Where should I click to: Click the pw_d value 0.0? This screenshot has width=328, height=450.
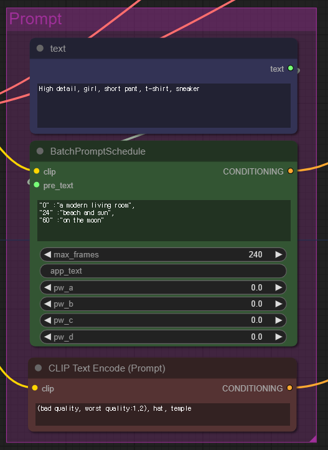coord(256,337)
